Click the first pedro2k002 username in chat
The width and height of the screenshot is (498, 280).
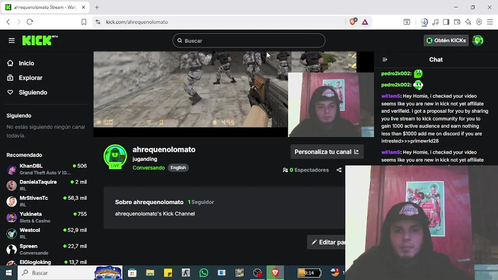click(396, 73)
